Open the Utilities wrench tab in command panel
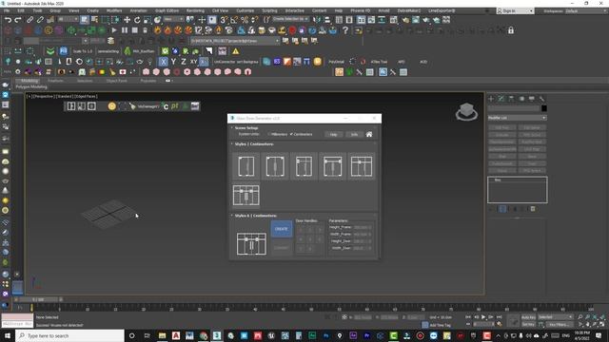The height and width of the screenshot is (342, 609). pyautogui.click(x=541, y=99)
